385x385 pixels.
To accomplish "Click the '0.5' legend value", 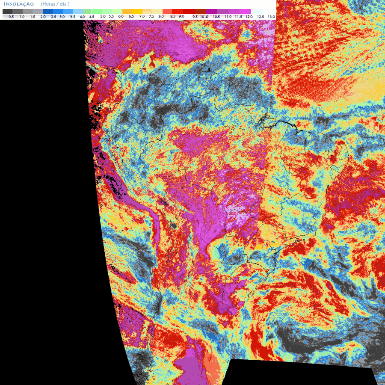I will point(11,17).
